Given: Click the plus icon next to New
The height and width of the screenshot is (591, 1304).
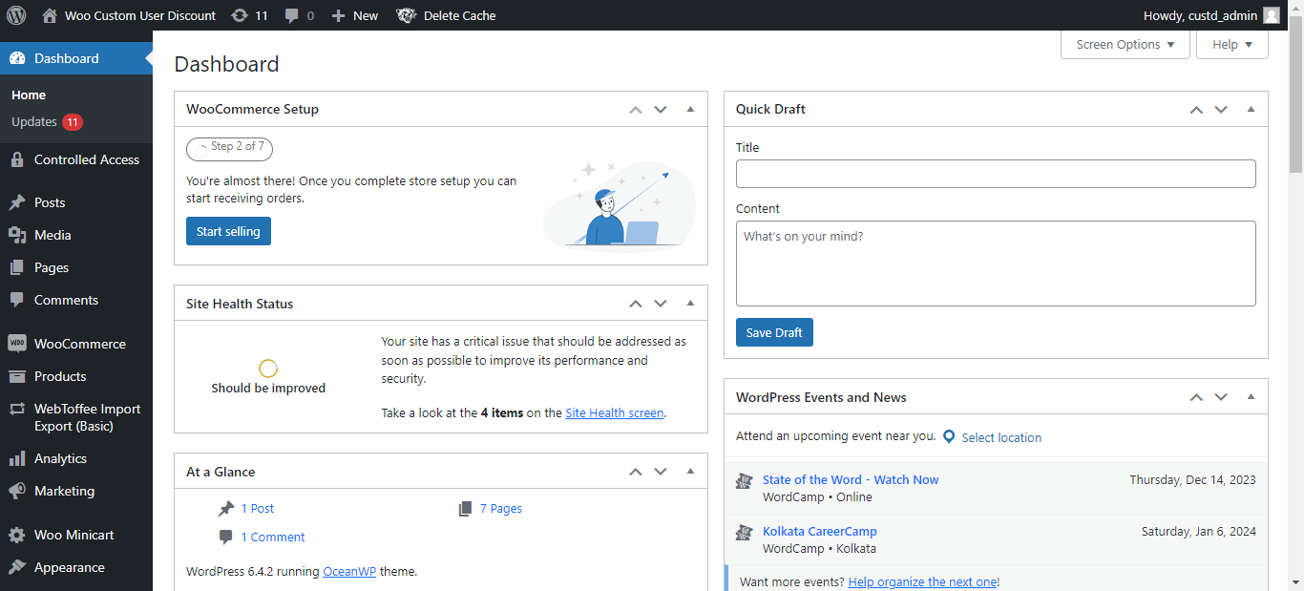Looking at the screenshot, I should point(338,15).
